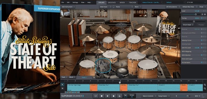
Task: Switch to the GROOVES tab
Action: [112, 2]
